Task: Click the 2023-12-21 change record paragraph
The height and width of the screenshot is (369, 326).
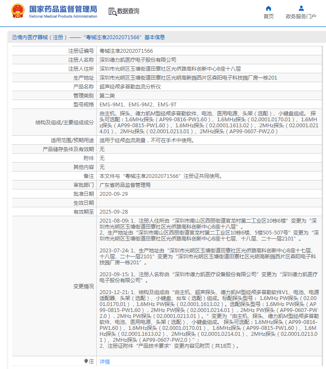Action: pyautogui.click(x=209, y=319)
